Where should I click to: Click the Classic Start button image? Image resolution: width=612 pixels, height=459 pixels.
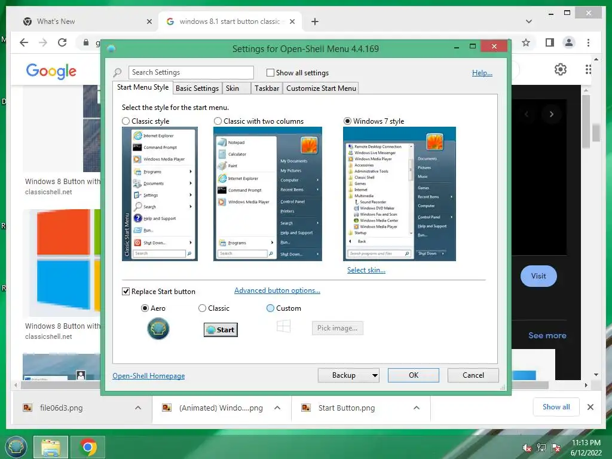tap(221, 330)
